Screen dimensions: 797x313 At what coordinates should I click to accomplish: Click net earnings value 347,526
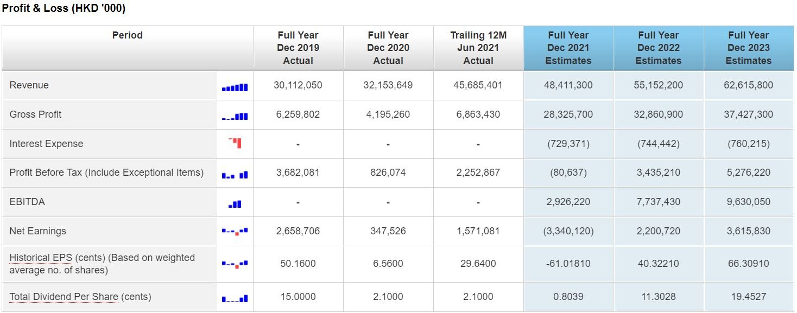pyautogui.click(x=388, y=231)
